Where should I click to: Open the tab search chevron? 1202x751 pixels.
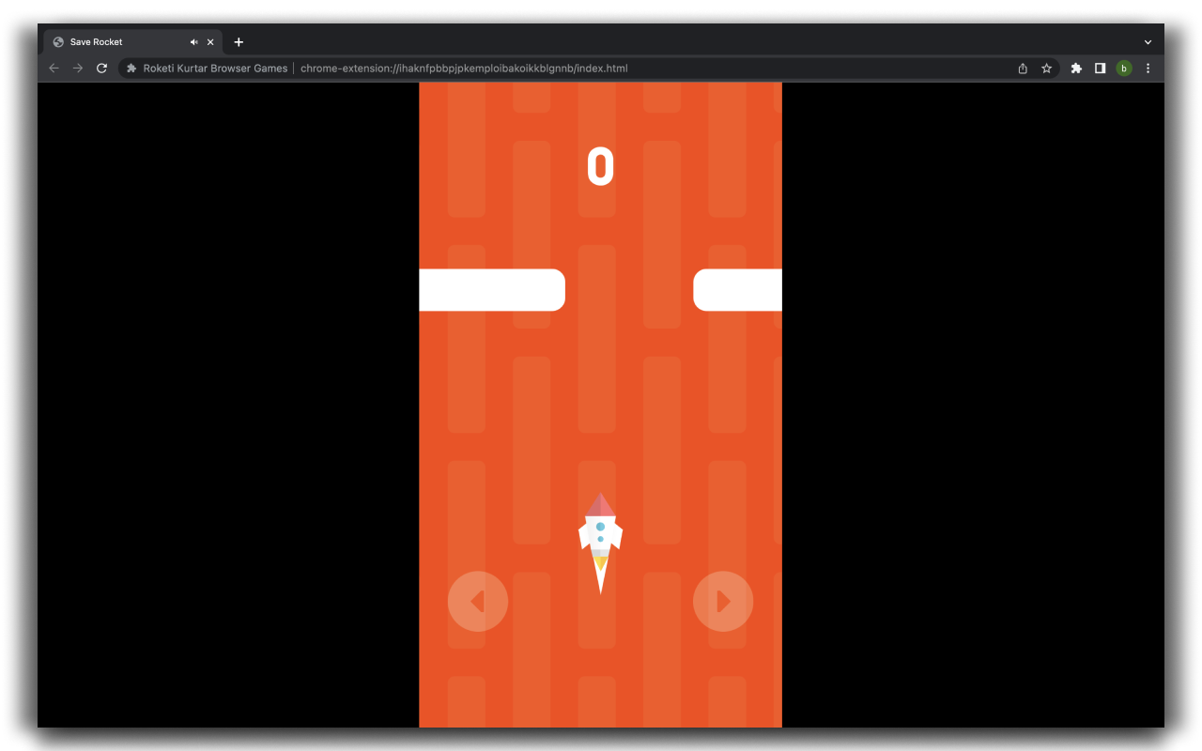click(x=1148, y=41)
